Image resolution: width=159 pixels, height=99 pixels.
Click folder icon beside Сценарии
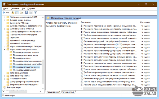pyautogui.click(x=8, y=38)
